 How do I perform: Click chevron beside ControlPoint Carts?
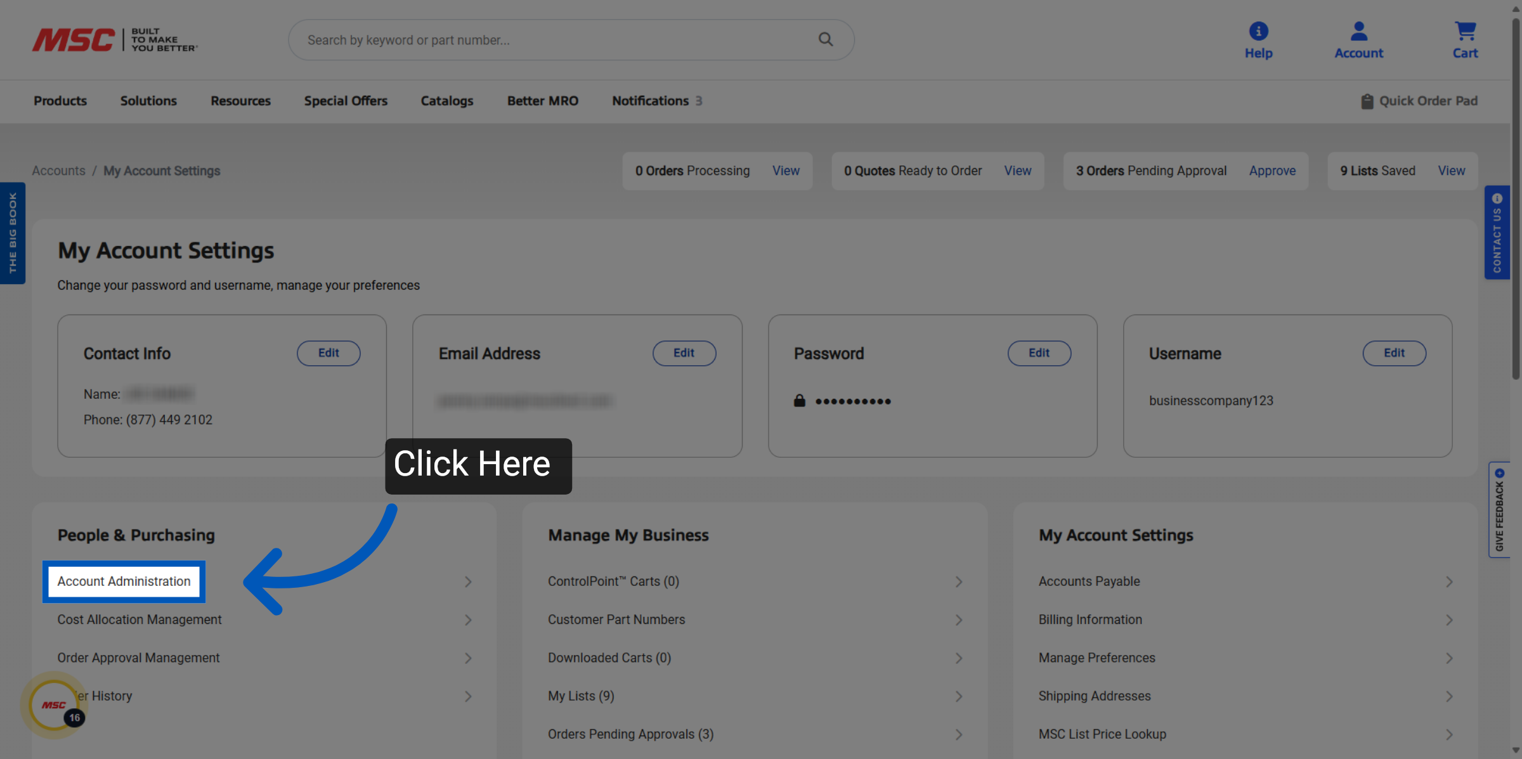pos(959,581)
